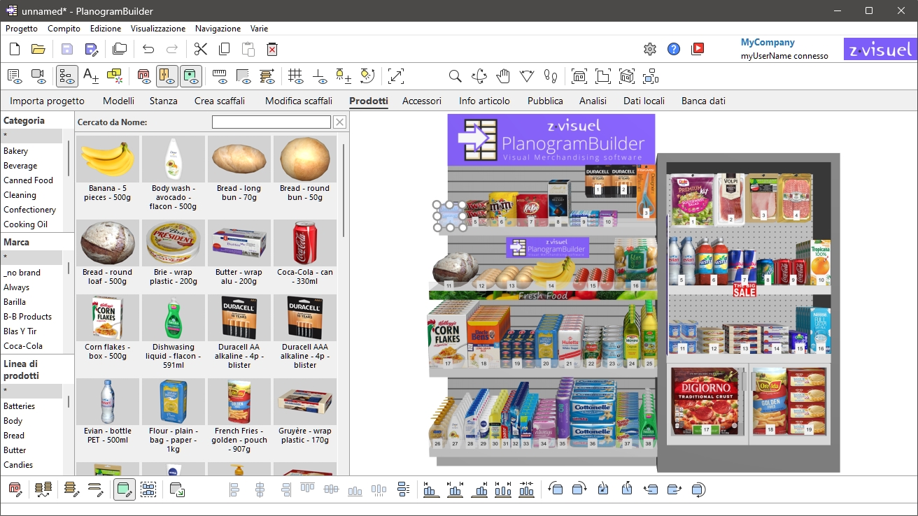Click the z·visuel logo button
Image resolution: width=918 pixels, height=516 pixels.
880,50
